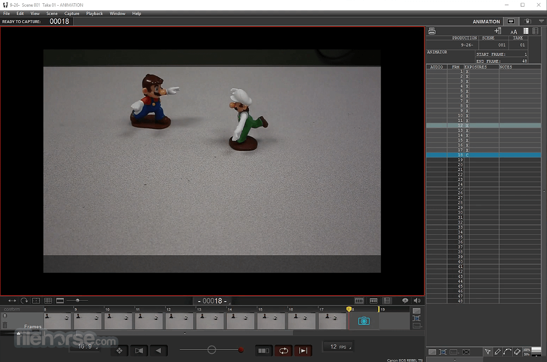This screenshot has height=362, width=547.
Task: Open the Edit menu
Action: pos(20,13)
